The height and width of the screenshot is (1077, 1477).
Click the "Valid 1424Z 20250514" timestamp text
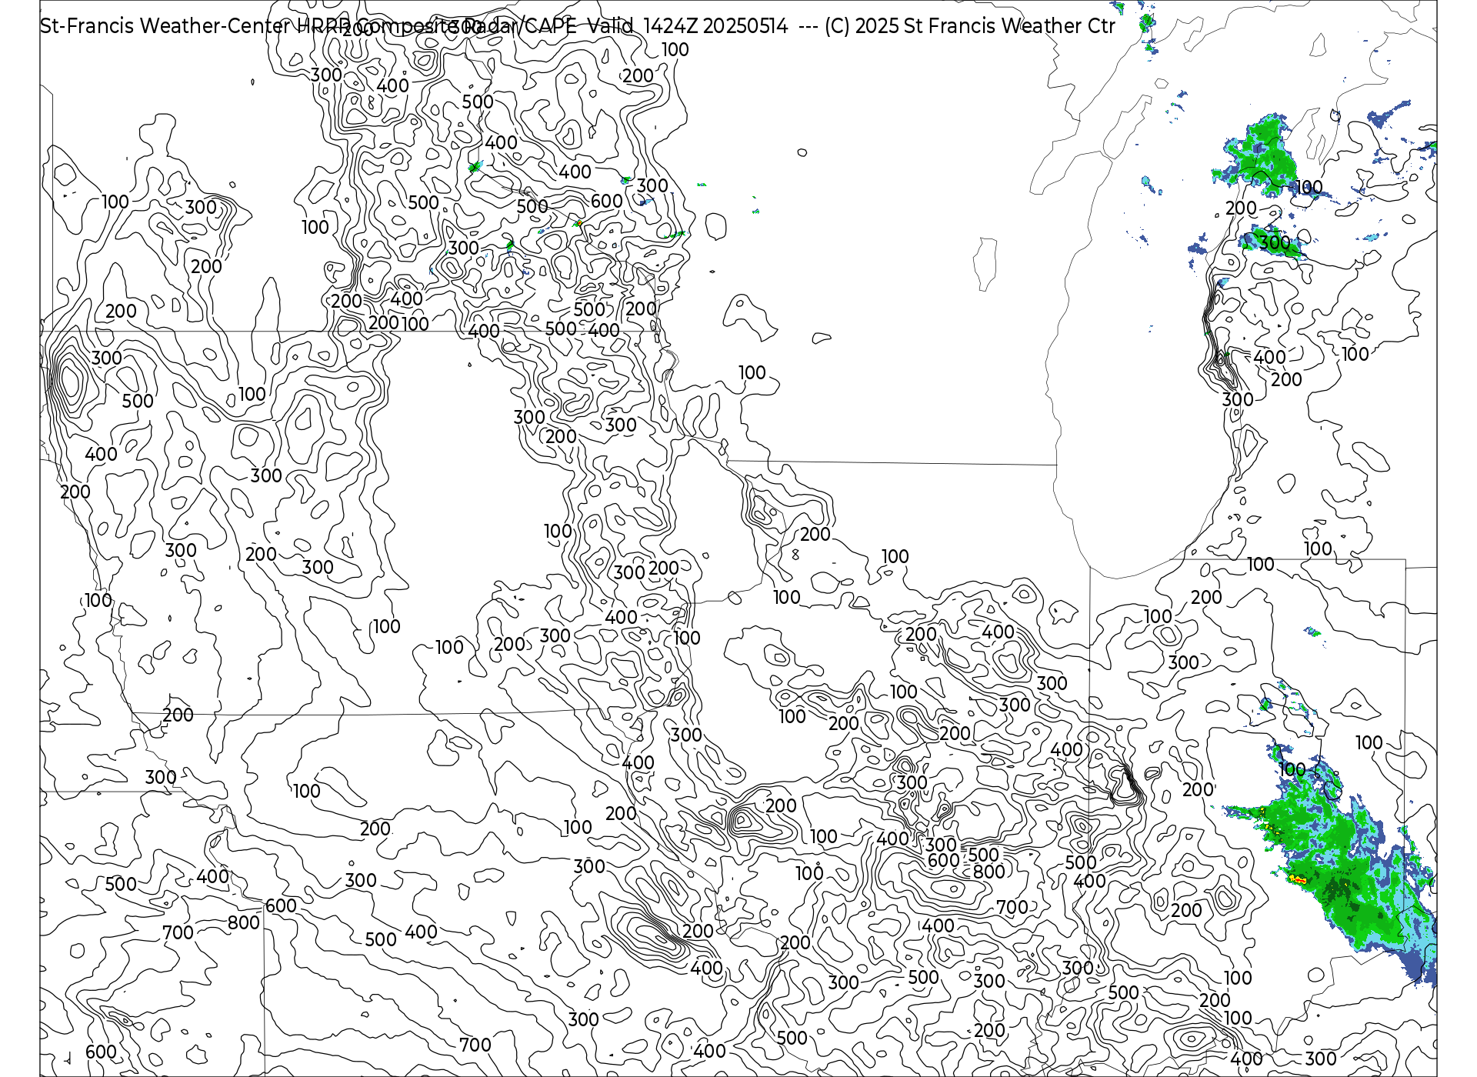pyautogui.click(x=688, y=26)
